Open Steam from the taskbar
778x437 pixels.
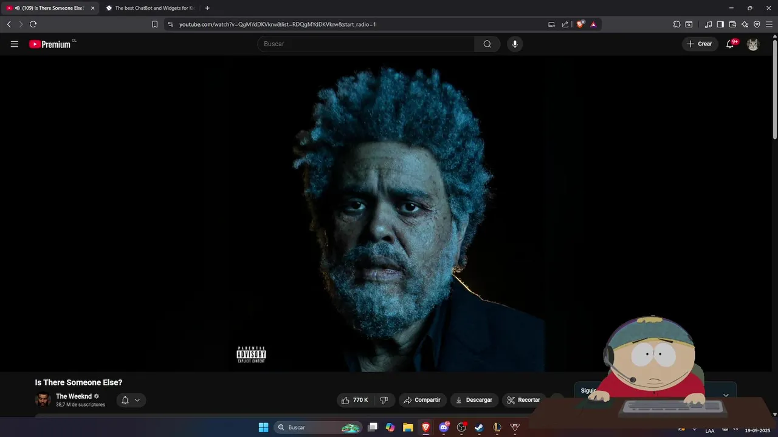[x=479, y=427]
